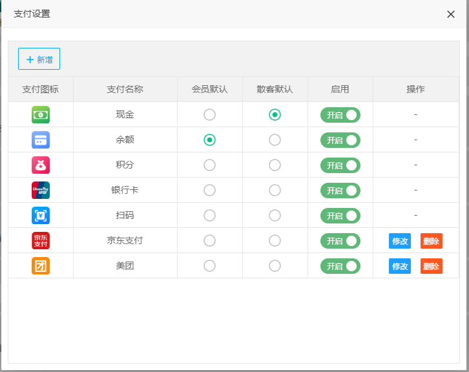469x372 pixels.
Task: Close the 支付设置 dialog
Action: click(x=451, y=14)
